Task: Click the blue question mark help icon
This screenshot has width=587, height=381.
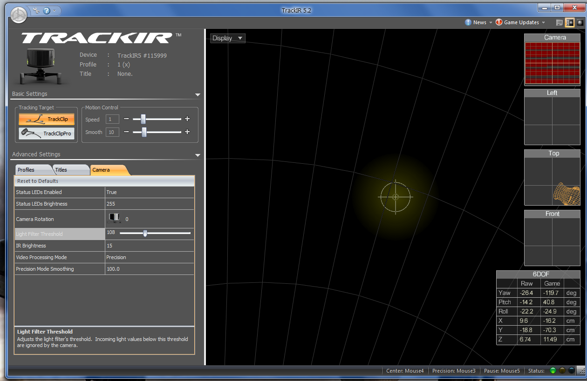Action: pos(47,10)
